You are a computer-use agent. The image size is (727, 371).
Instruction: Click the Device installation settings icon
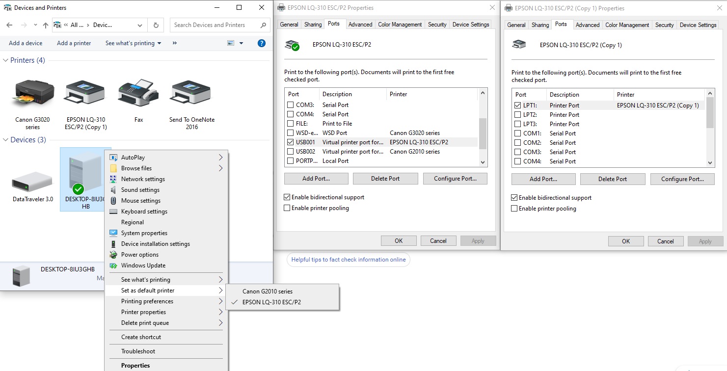[x=113, y=244]
